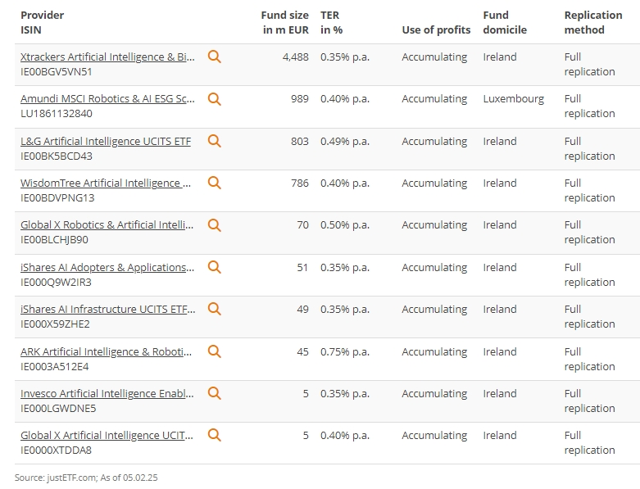
Task: Click magnifier icon for WisdomTree Artificial Intelligence
Action: pyautogui.click(x=214, y=183)
